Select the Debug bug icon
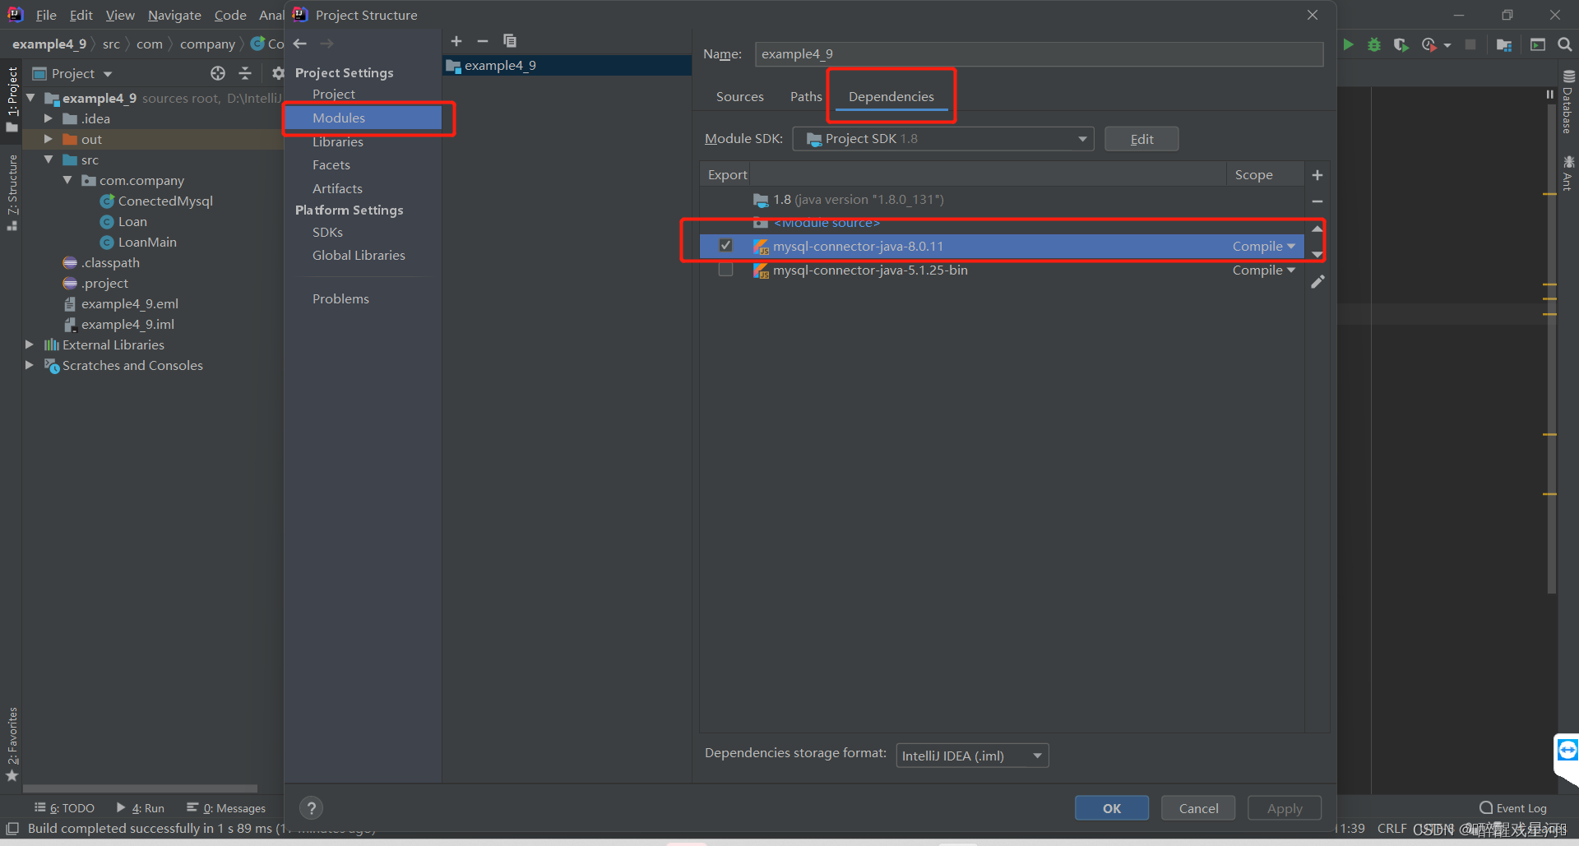This screenshot has width=1579, height=846. [x=1373, y=44]
